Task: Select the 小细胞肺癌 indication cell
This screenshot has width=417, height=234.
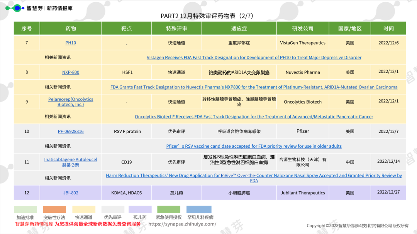Action: point(239,193)
